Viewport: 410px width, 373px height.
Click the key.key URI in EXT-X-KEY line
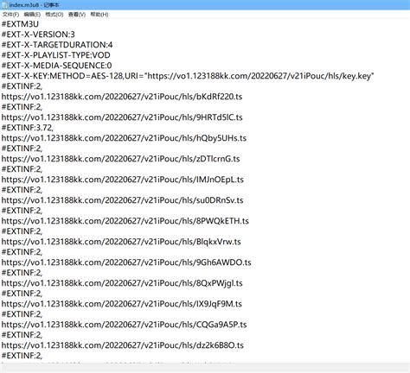pos(260,76)
